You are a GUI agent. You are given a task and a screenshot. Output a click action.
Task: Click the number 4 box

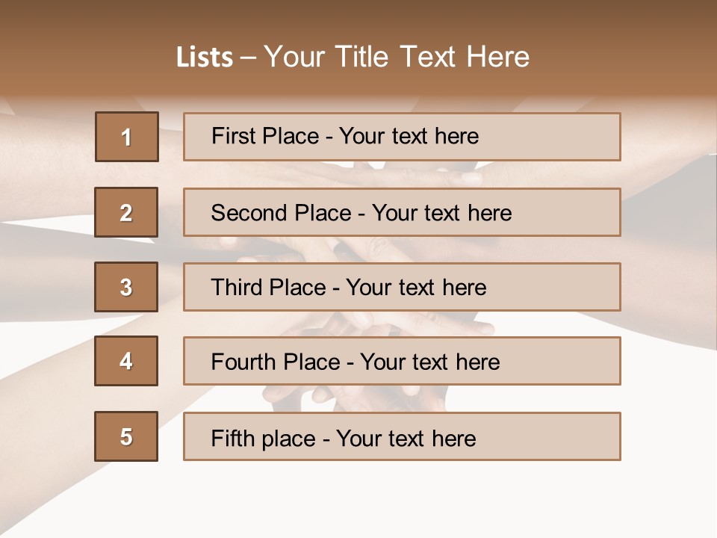click(126, 361)
